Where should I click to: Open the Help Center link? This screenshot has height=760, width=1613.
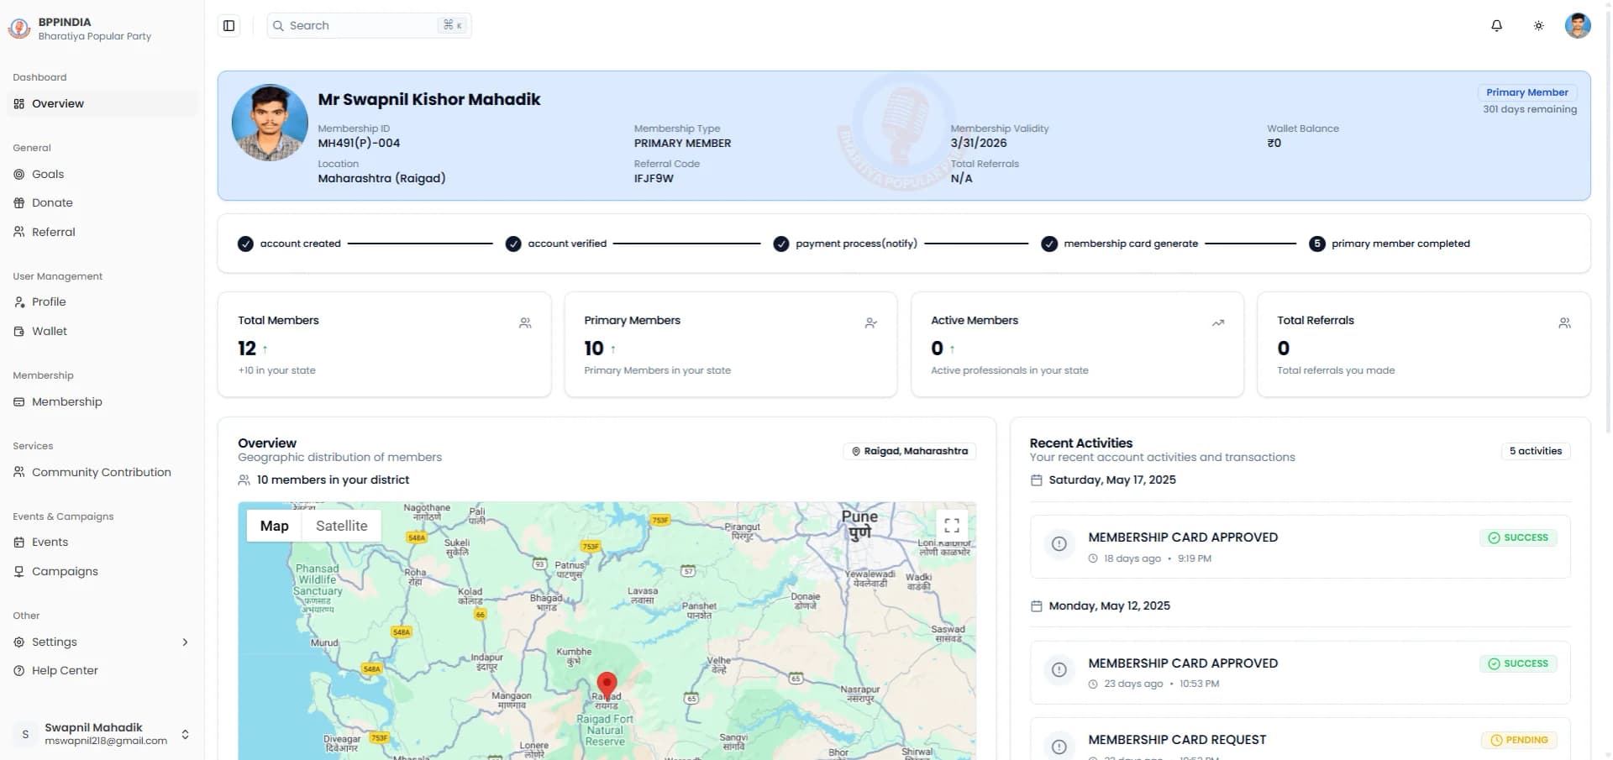coord(102,671)
